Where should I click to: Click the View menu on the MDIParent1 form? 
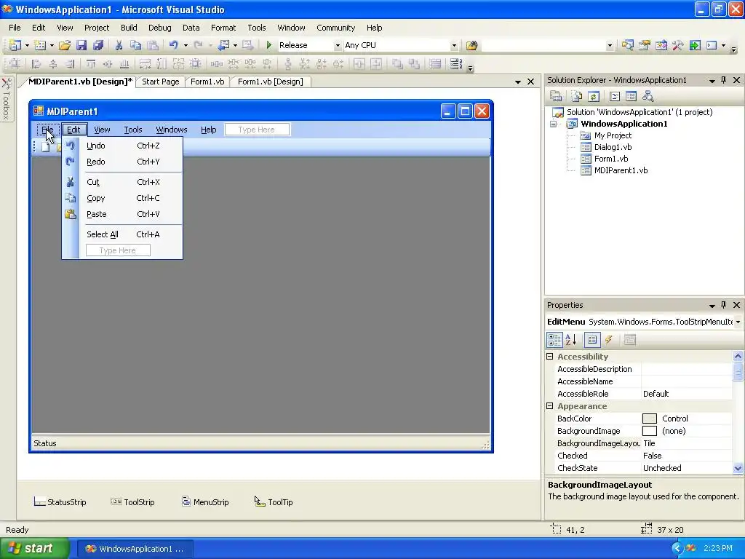pos(102,130)
